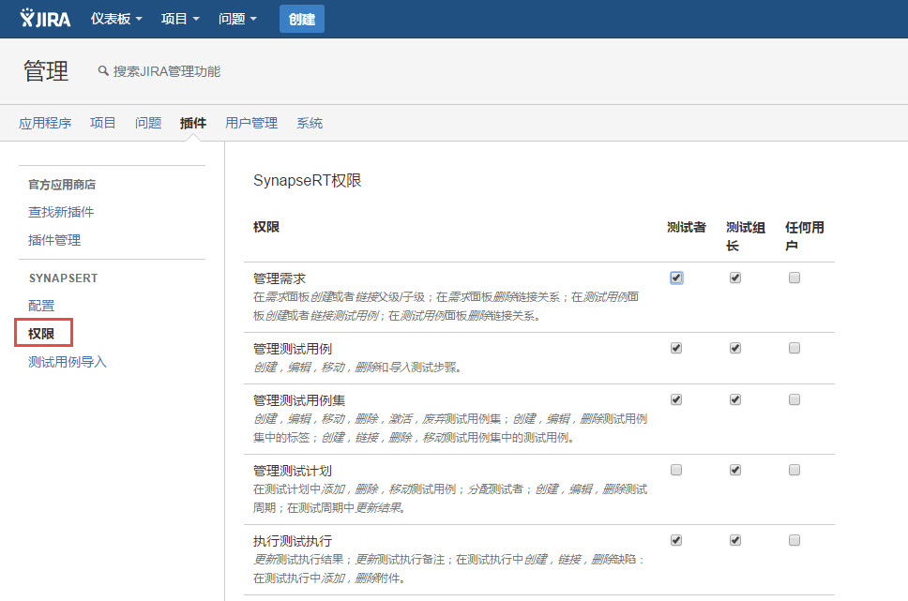Uncheck 管理测试用例集 for 测试者
The width and height of the screenshot is (908, 601).
coord(675,399)
